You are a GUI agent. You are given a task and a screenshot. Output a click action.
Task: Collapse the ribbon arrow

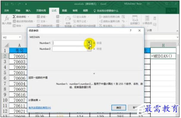pyautogui.click(x=177, y=31)
